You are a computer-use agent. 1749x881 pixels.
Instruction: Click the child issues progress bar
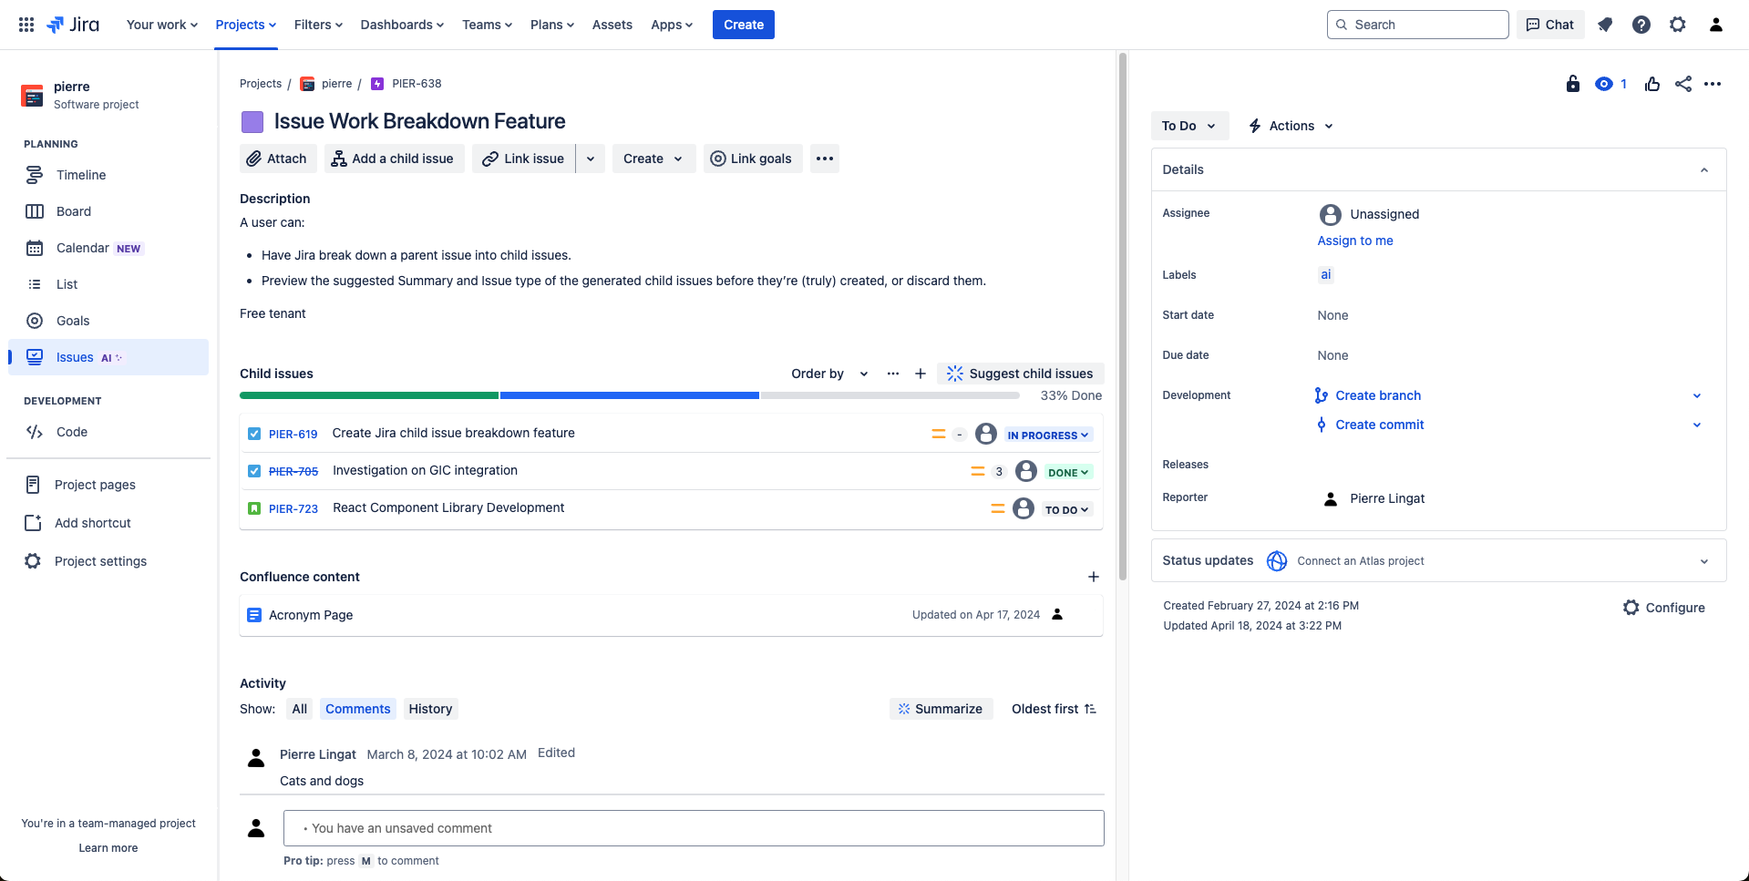630,395
